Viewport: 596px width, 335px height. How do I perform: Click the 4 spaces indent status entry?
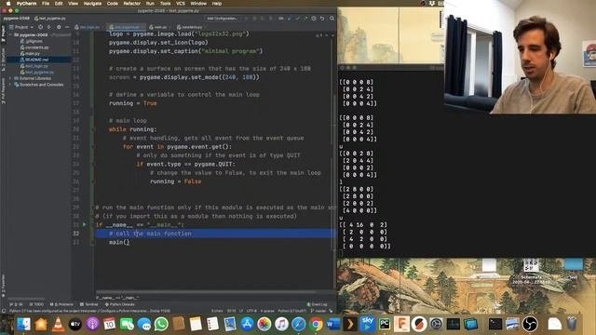[x=267, y=311]
